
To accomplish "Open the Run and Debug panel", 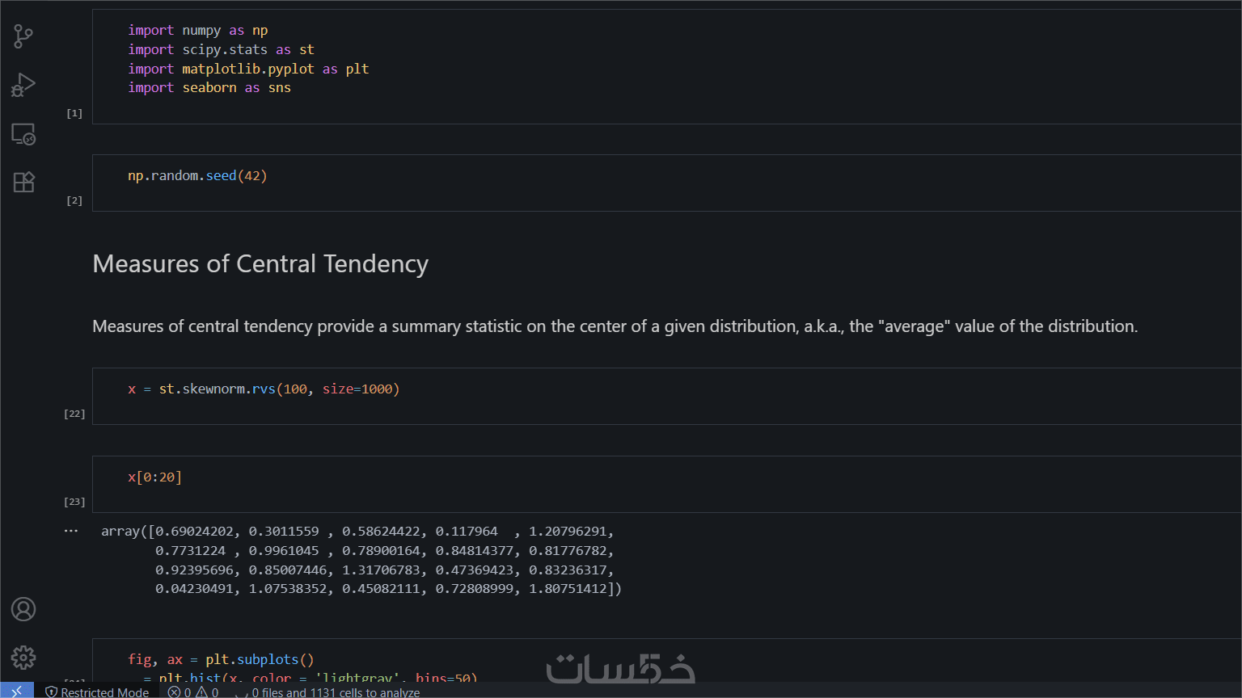I will tap(23, 85).
